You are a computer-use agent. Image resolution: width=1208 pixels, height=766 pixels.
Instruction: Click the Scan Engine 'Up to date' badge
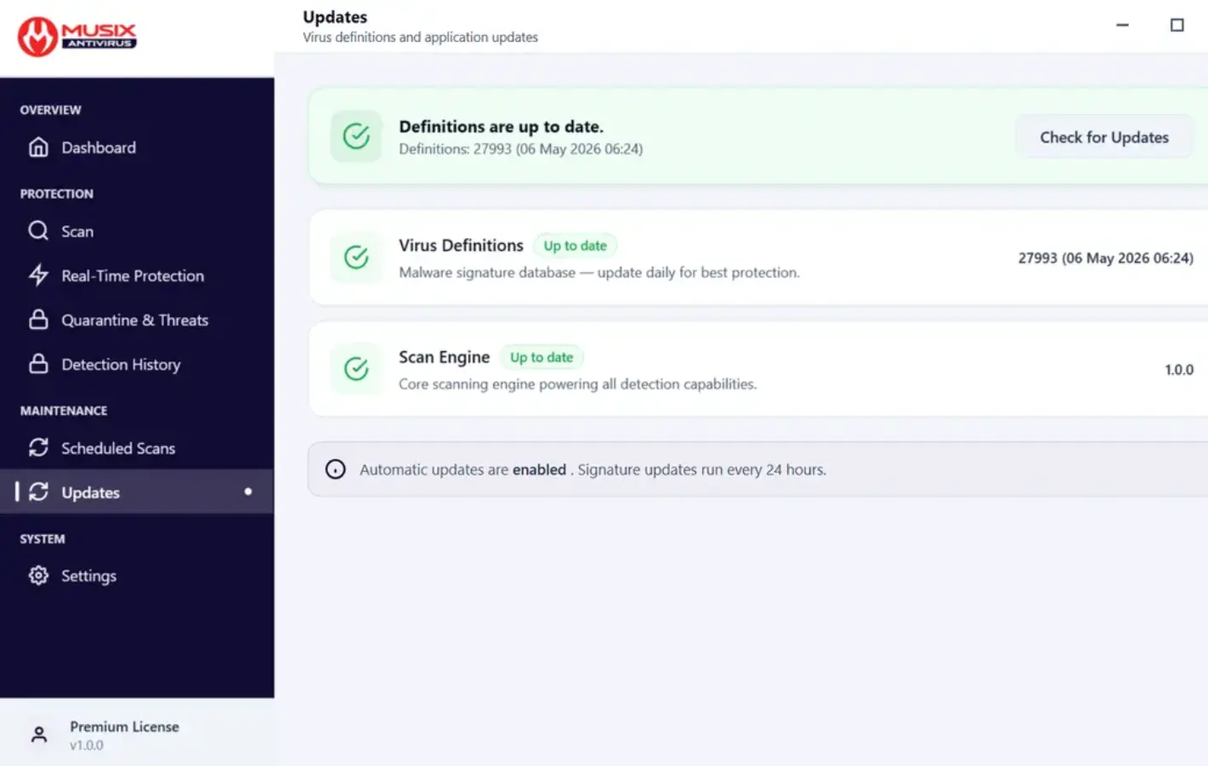point(542,357)
